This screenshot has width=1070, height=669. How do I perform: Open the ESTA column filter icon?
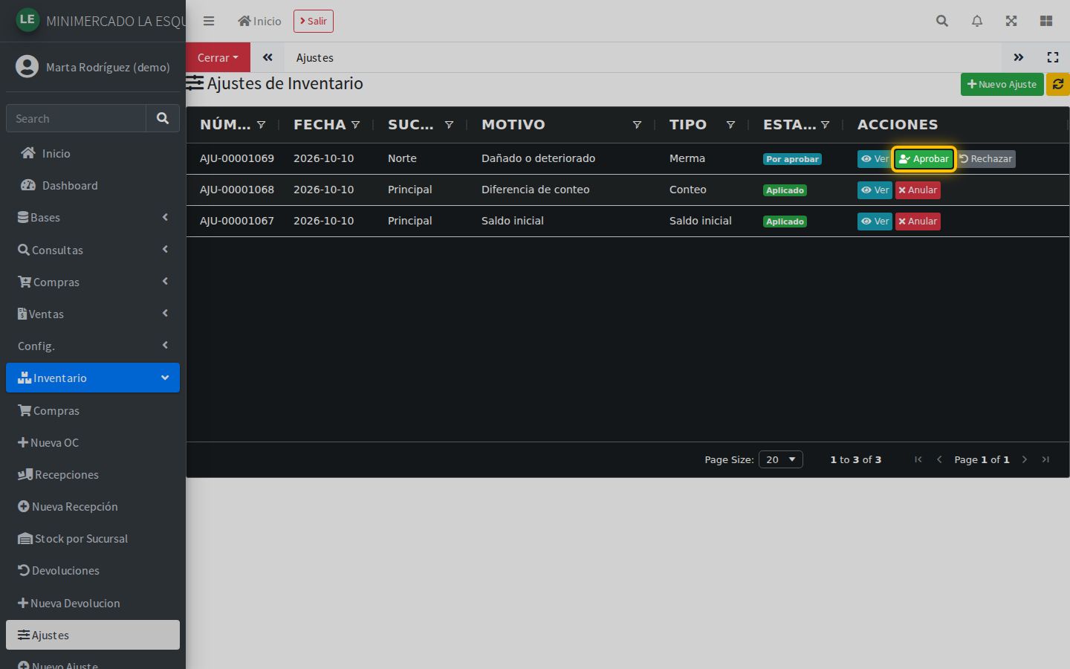coord(825,125)
